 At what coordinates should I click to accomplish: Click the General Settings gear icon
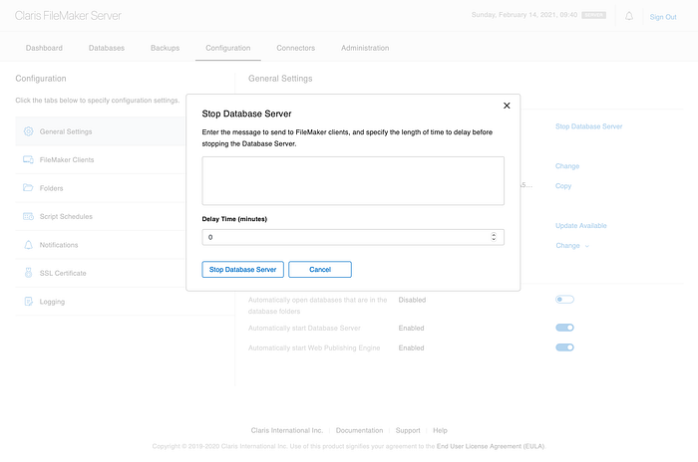28,131
